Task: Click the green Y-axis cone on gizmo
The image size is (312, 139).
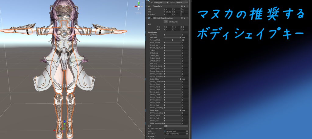Action: coord(139,3)
